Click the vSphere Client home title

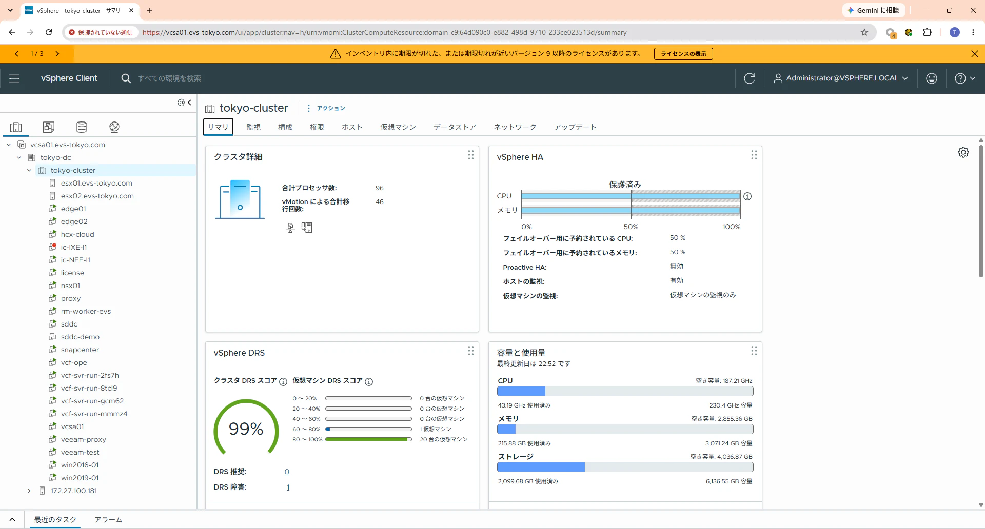point(69,78)
